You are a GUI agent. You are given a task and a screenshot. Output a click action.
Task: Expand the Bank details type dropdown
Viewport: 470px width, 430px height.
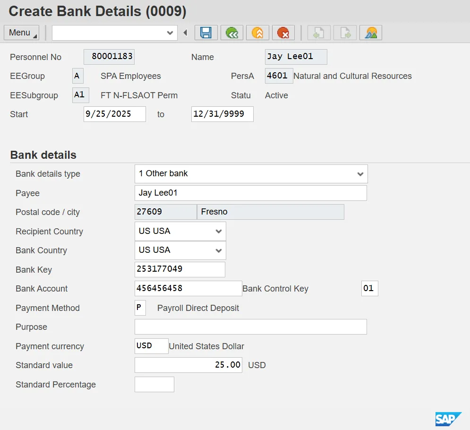tap(360, 174)
